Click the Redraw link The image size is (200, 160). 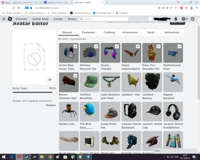pos(51,105)
